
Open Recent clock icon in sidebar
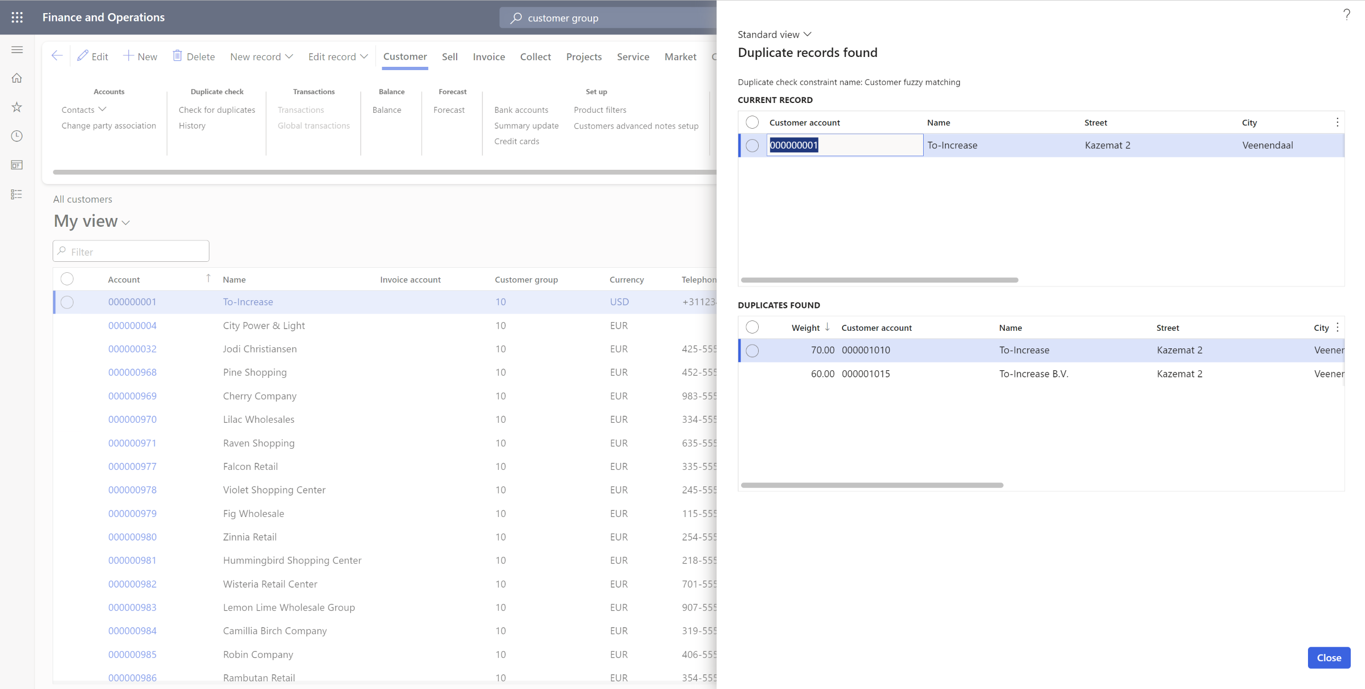point(17,136)
